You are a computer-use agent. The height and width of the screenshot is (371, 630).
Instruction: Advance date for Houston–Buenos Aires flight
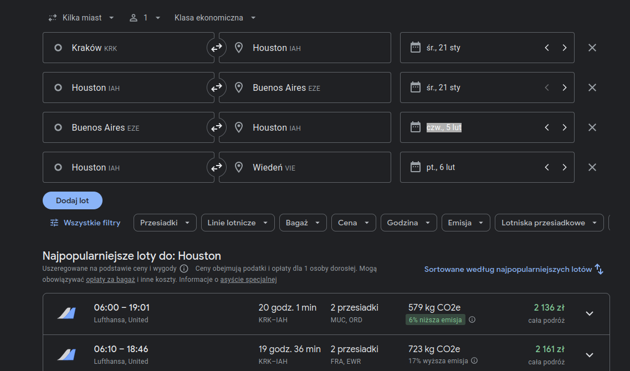tap(565, 87)
